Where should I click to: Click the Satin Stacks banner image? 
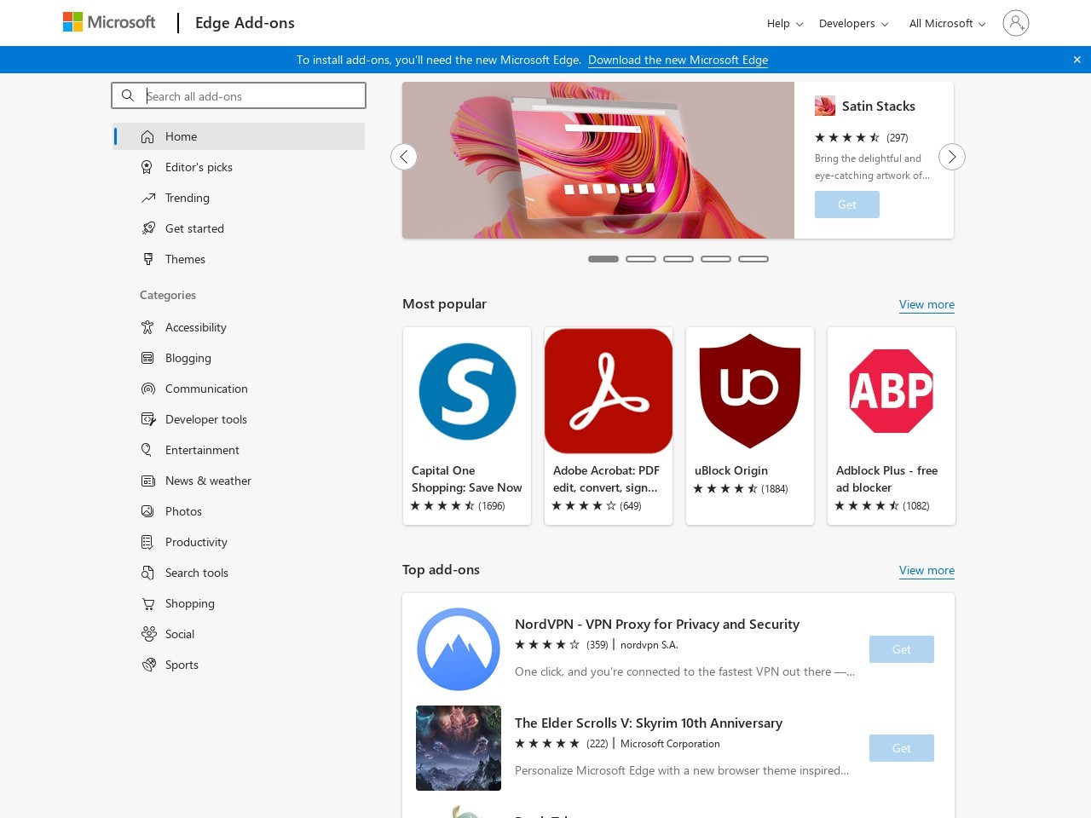point(598,160)
